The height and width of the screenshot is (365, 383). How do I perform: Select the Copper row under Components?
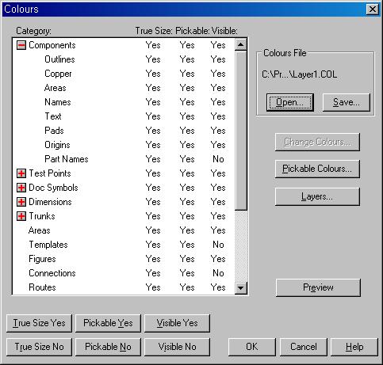[x=123, y=74]
